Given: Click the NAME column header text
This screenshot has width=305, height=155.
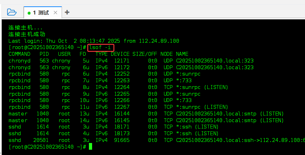Looking at the screenshot, I should [182, 54].
